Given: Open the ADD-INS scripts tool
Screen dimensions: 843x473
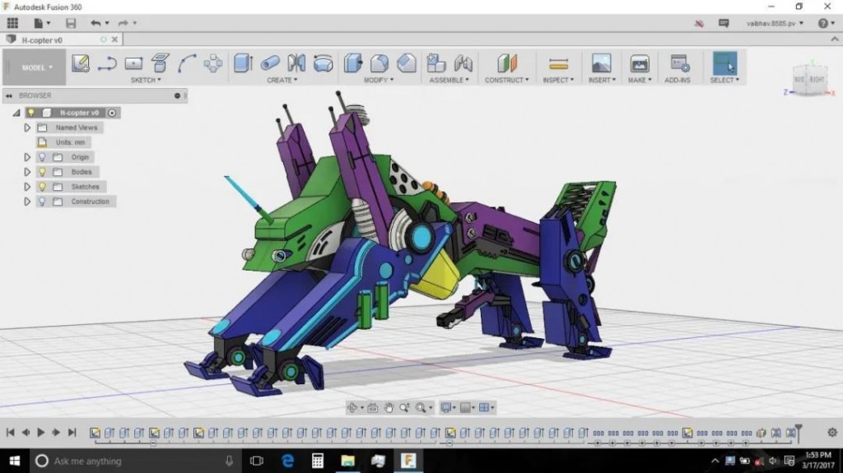Looking at the screenshot, I should click(x=679, y=63).
